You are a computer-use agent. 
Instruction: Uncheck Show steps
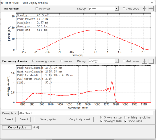point(125,121)
